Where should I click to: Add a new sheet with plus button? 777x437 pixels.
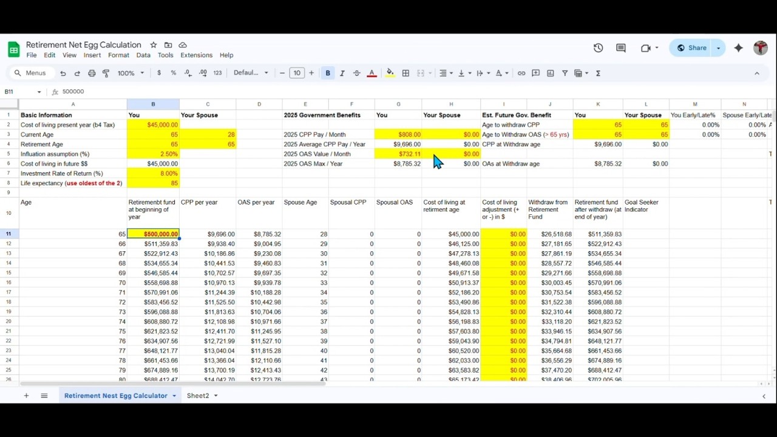[x=26, y=396]
